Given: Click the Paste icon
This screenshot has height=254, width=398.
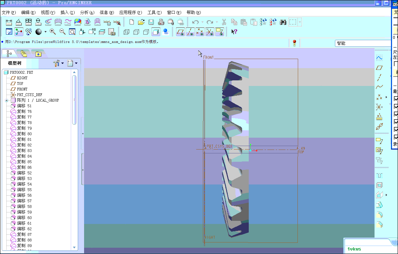Looking at the screenshot, I should point(244,22).
